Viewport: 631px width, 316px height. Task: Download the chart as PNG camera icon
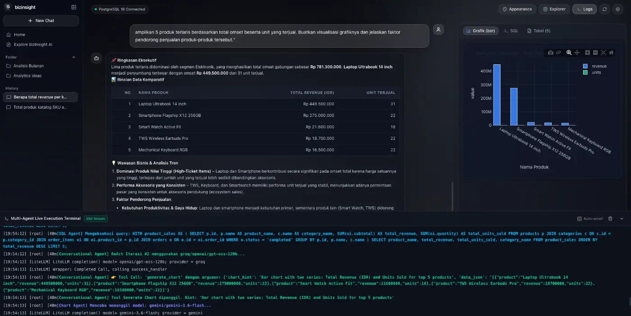click(551, 53)
